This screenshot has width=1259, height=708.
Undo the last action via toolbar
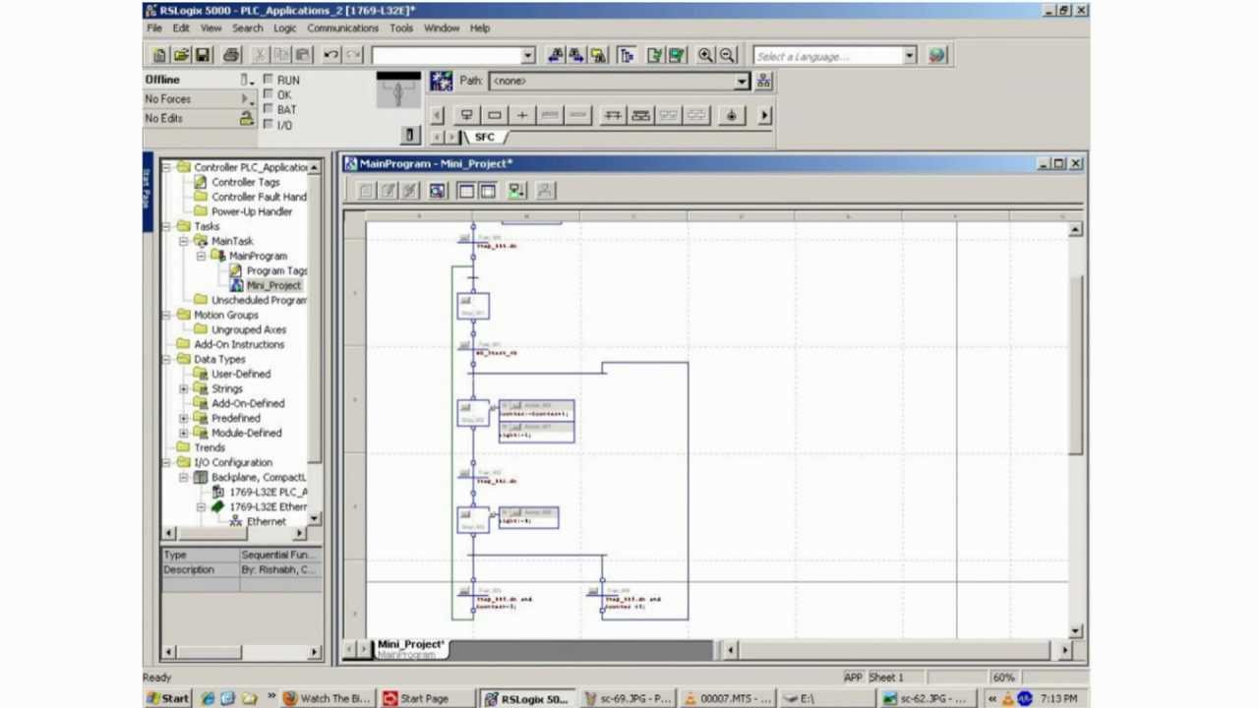click(331, 56)
